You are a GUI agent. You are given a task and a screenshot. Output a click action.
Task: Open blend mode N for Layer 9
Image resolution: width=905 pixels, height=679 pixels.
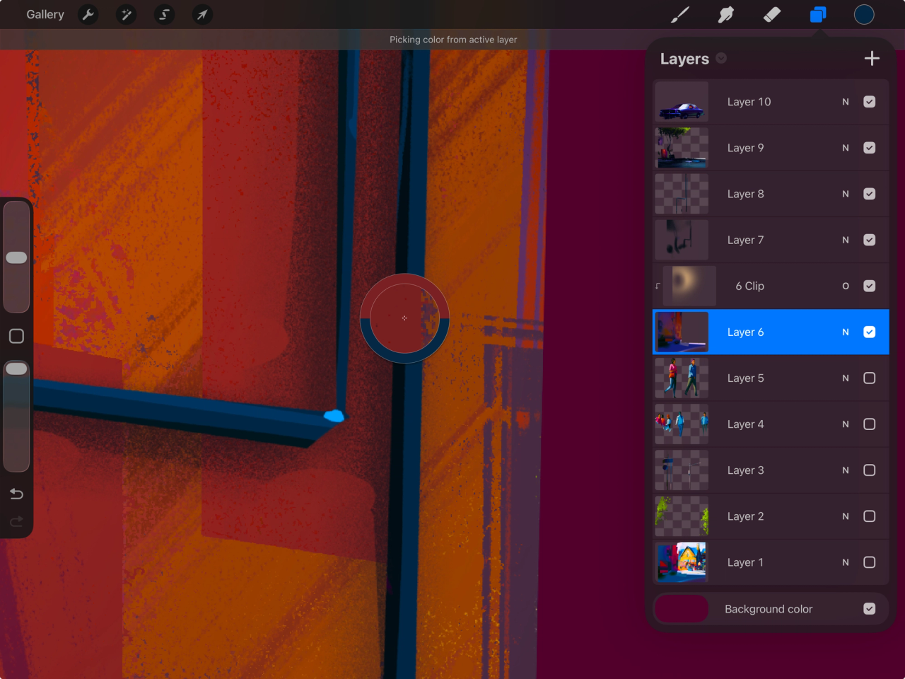click(846, 148)
